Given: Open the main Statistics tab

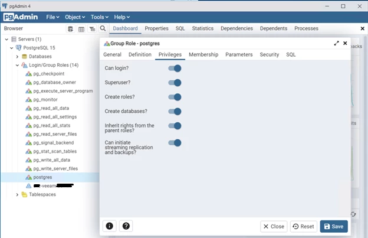Looking at the screenshot, I should point(203,28).
